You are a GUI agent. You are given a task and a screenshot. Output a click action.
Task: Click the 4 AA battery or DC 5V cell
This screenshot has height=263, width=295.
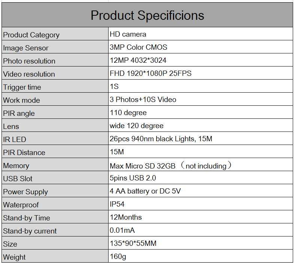tap(201, 191)
